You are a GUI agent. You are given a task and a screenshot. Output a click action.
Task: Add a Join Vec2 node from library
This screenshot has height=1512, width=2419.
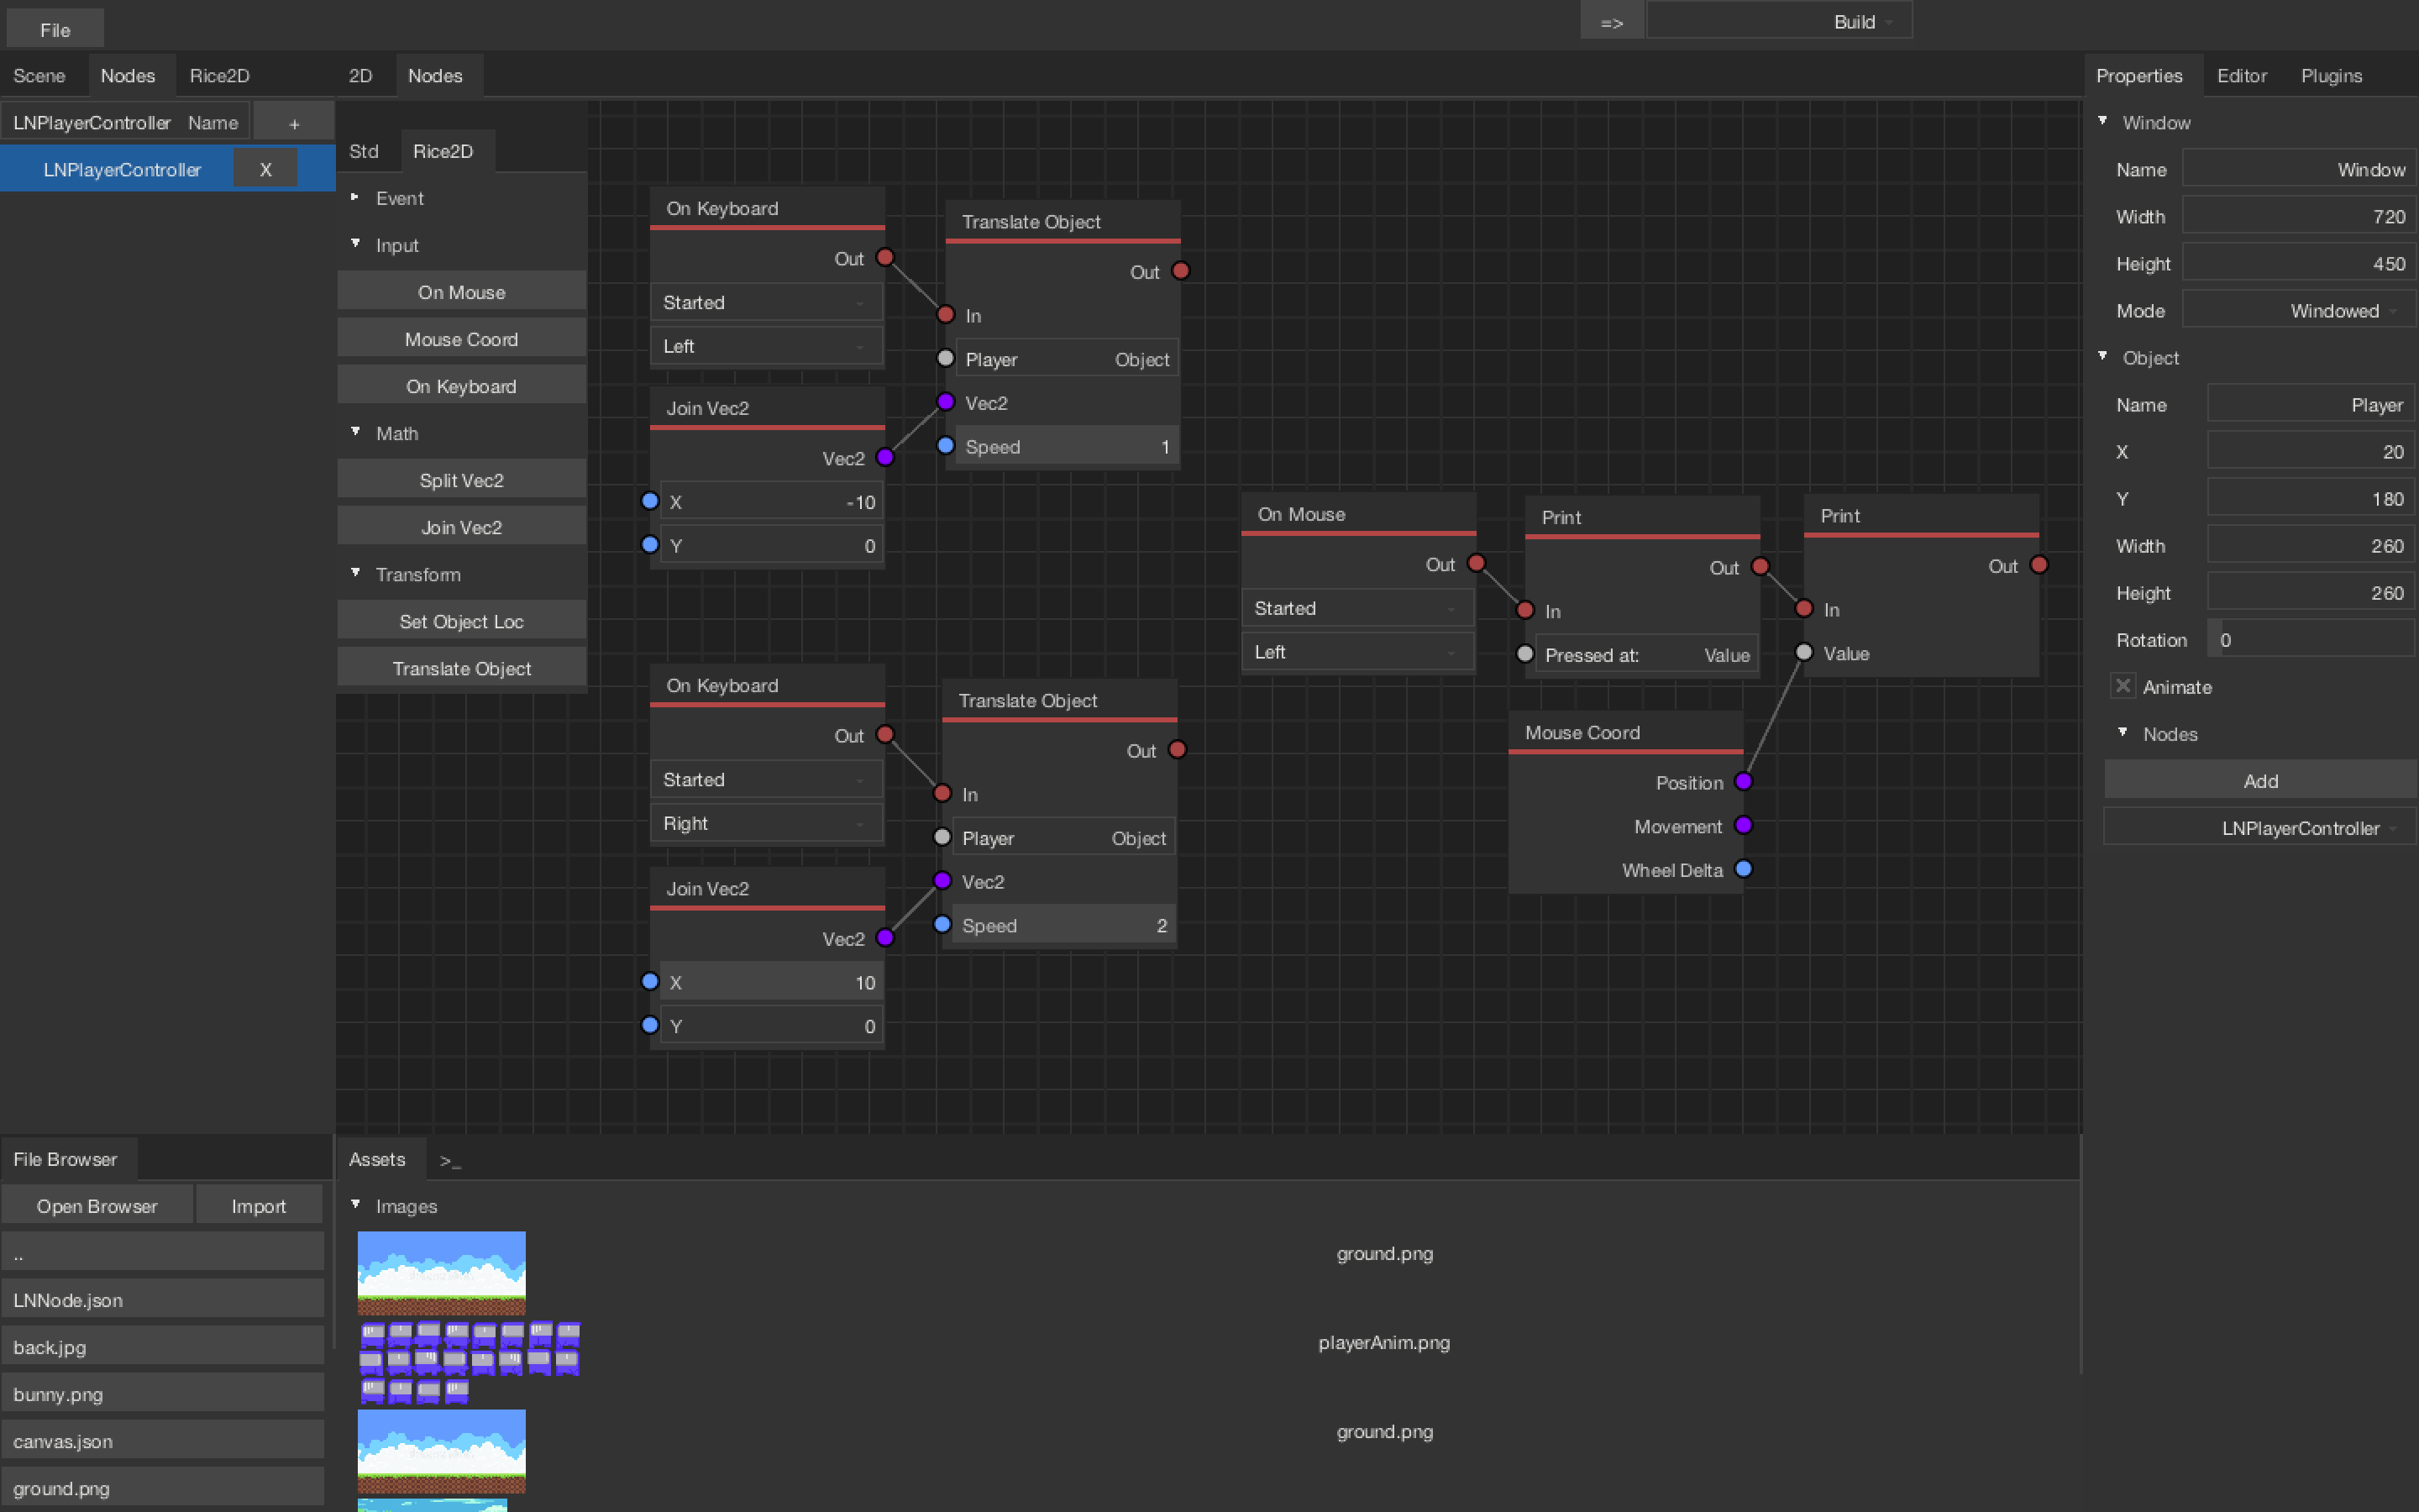462,527
